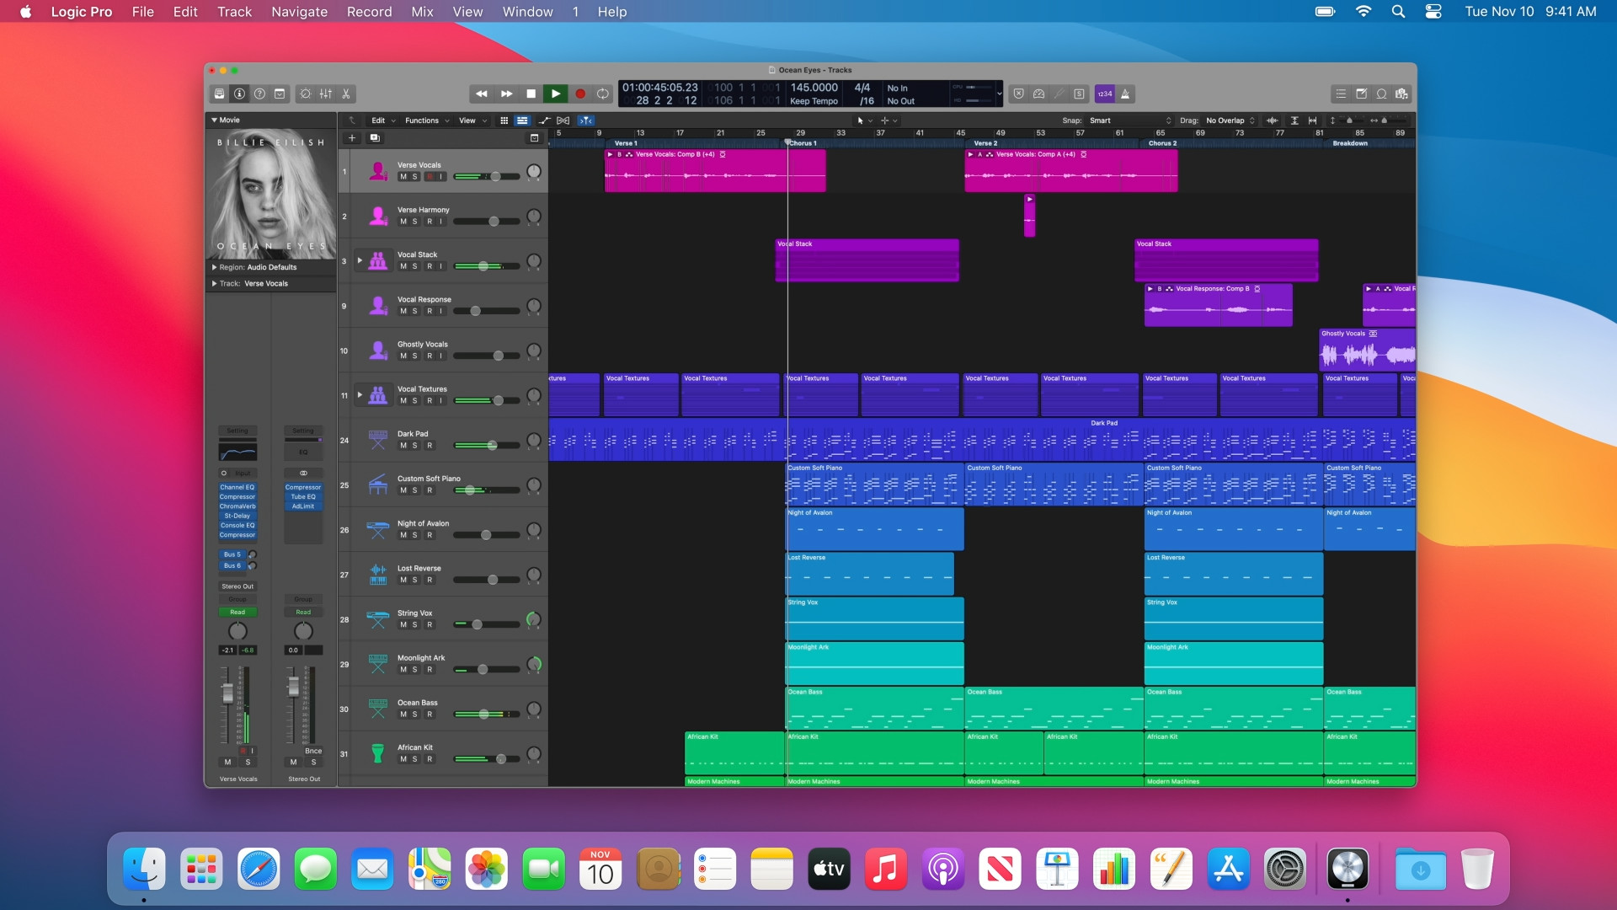This screenshot has height=910, width=1617.
Task: Expand the Vocal Stack track stack
Action: (x=358, y=262)
